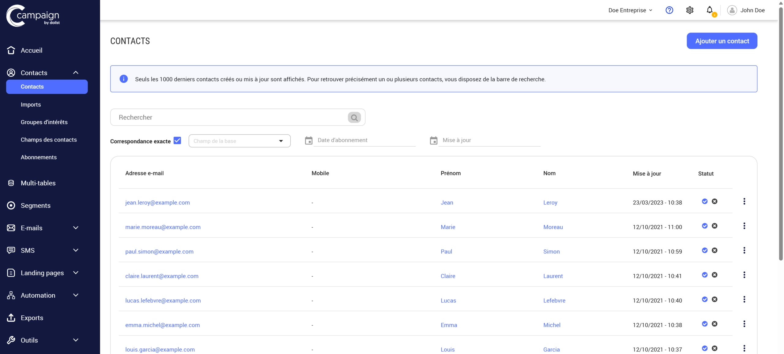This screenshot has width=784, height=354.
Task: Click the Ajouter un contact button
Action: 722,41
